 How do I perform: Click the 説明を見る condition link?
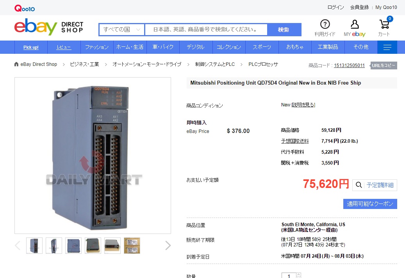pyautogui.click(x=303, y=105)
